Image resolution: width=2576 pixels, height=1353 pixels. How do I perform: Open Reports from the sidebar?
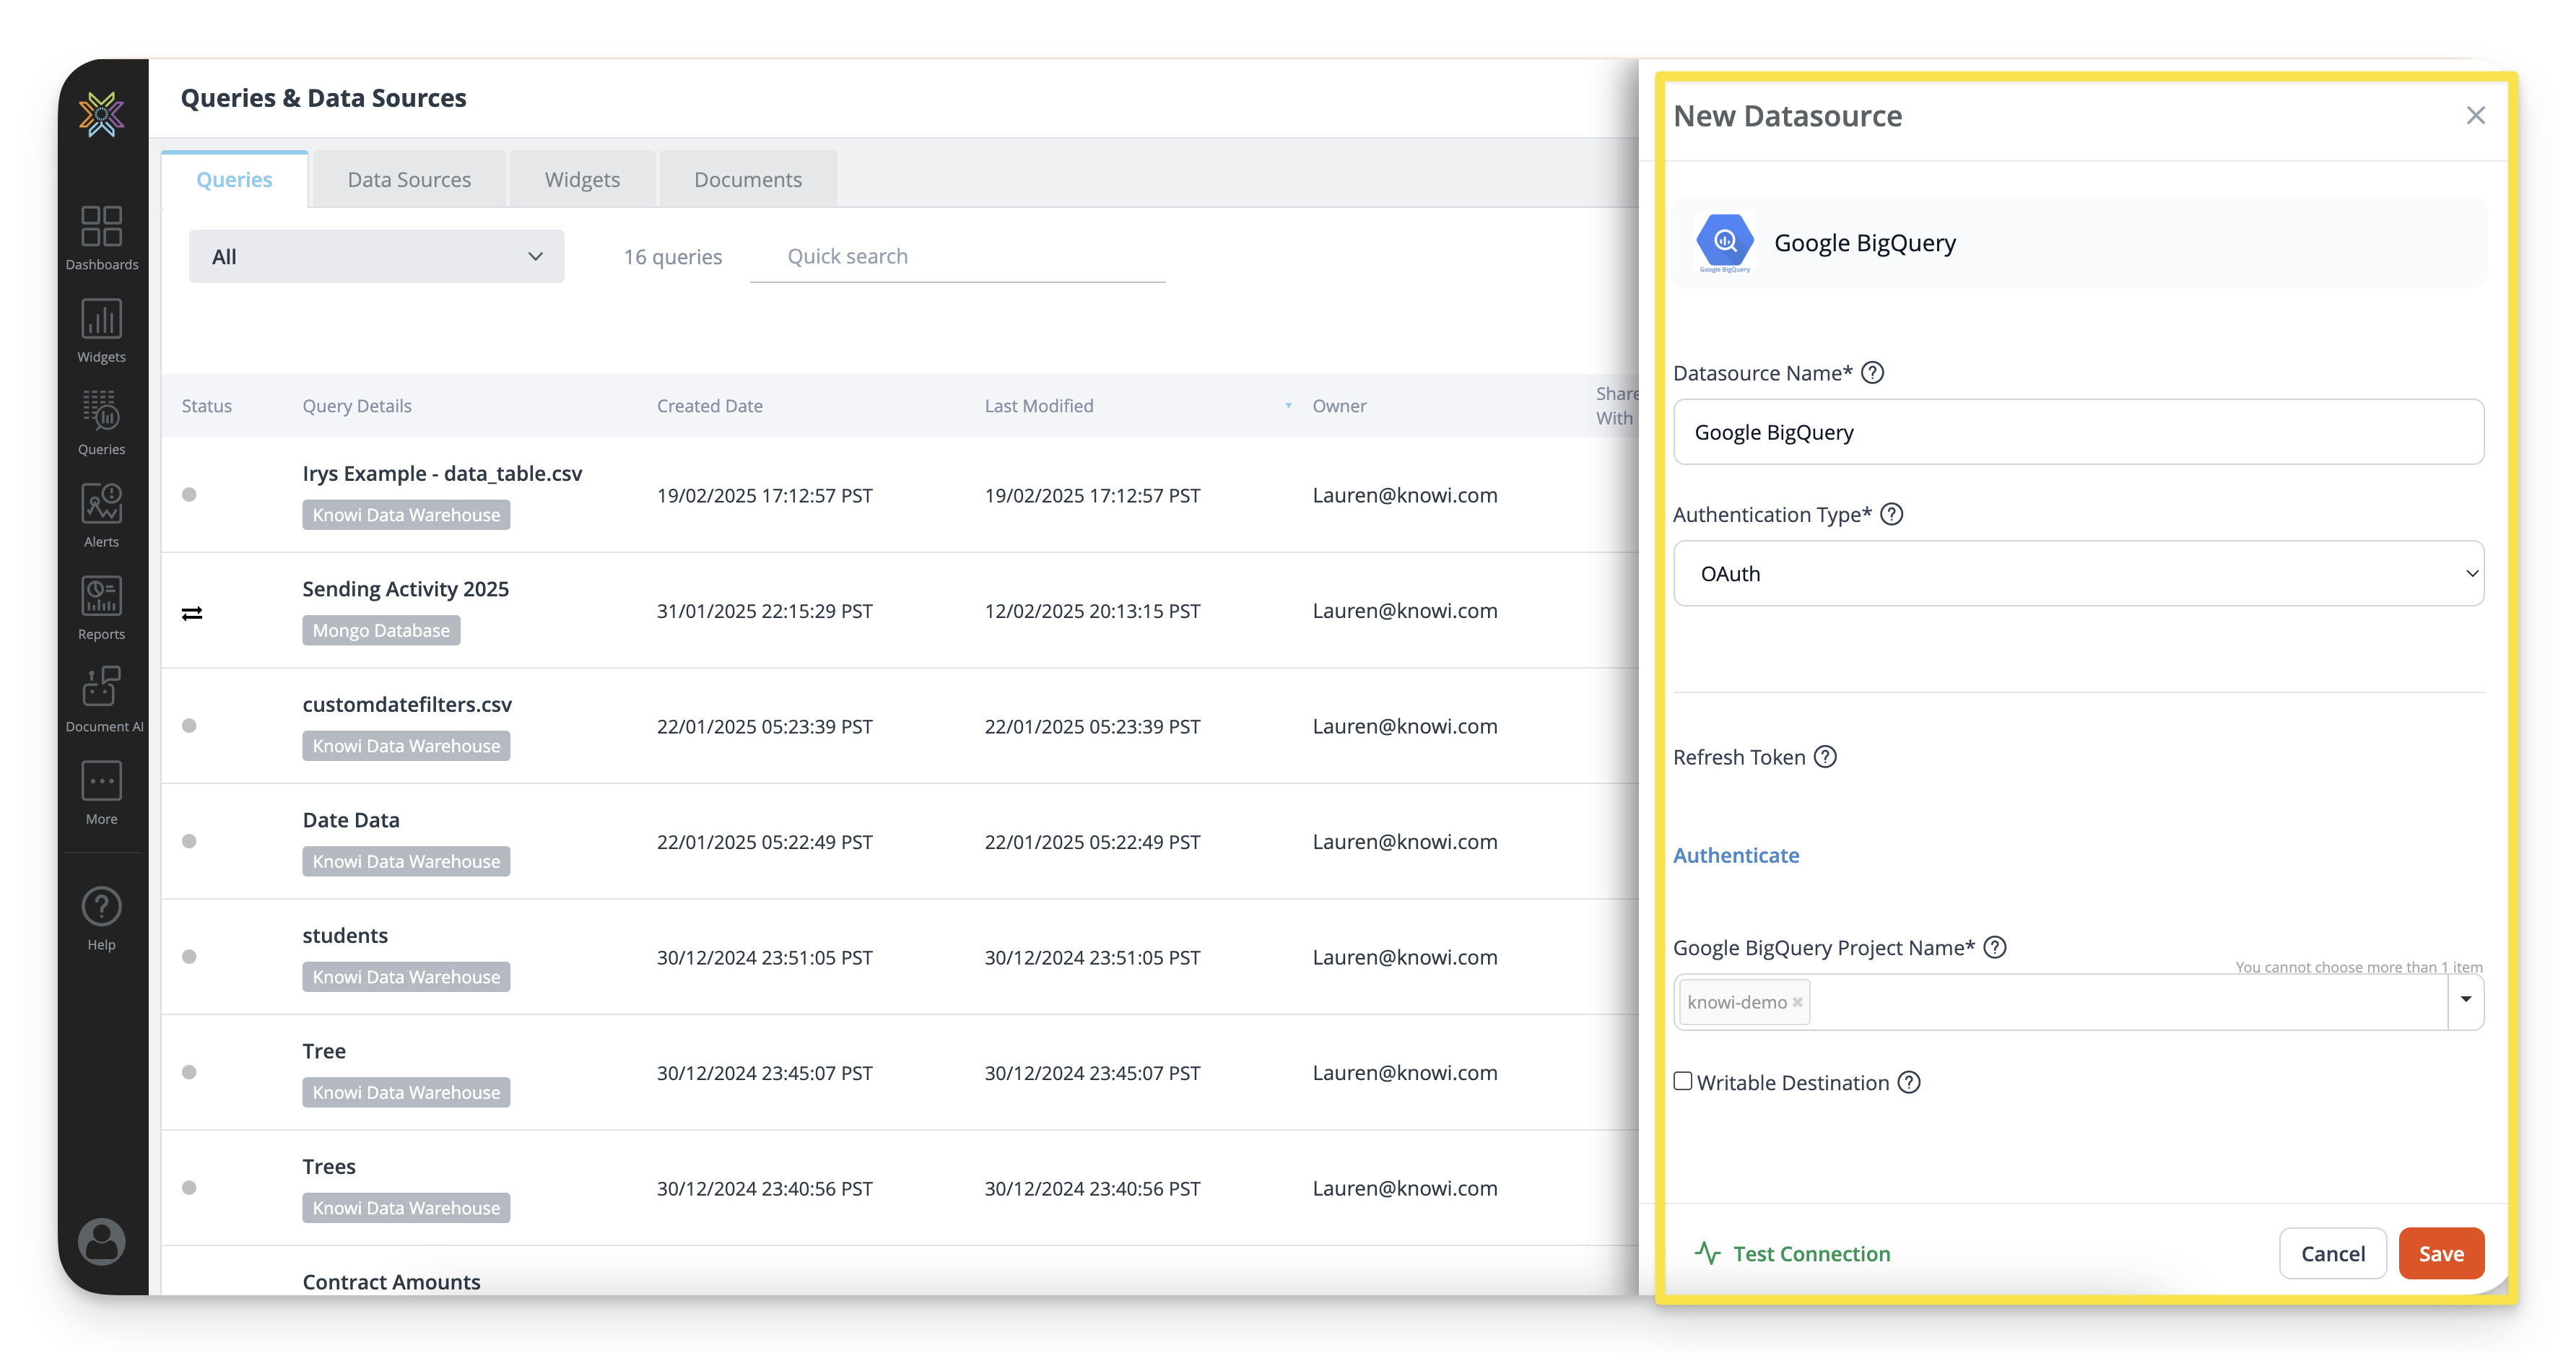pos(101,608)
